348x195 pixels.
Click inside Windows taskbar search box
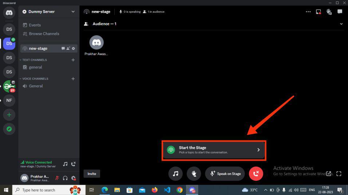click(x=49, y=190)
